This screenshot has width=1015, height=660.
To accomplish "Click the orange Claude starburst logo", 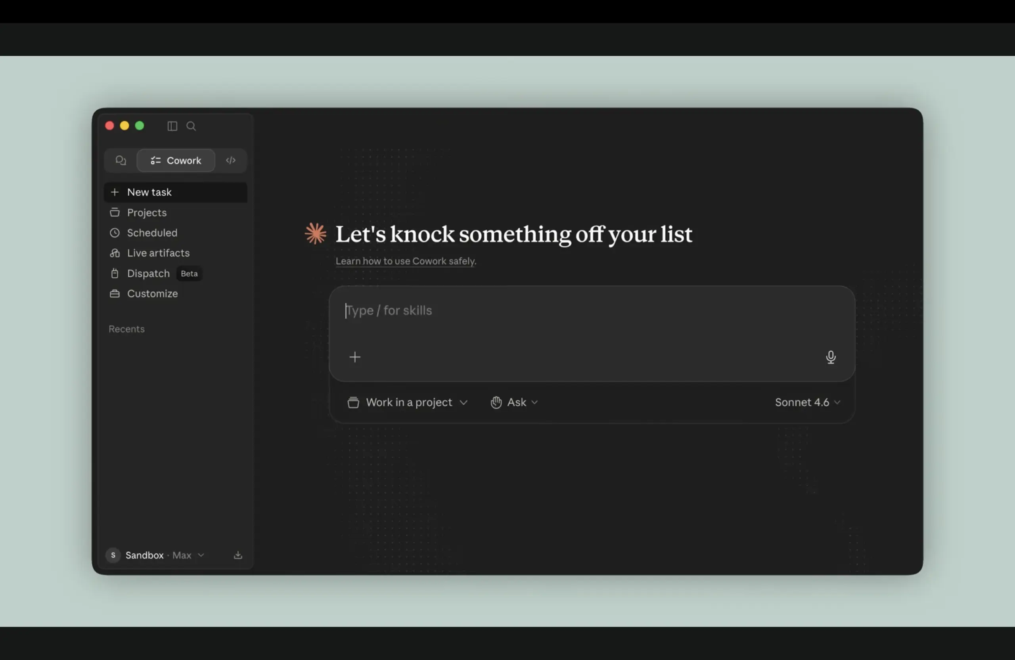I will pos(316,233).
